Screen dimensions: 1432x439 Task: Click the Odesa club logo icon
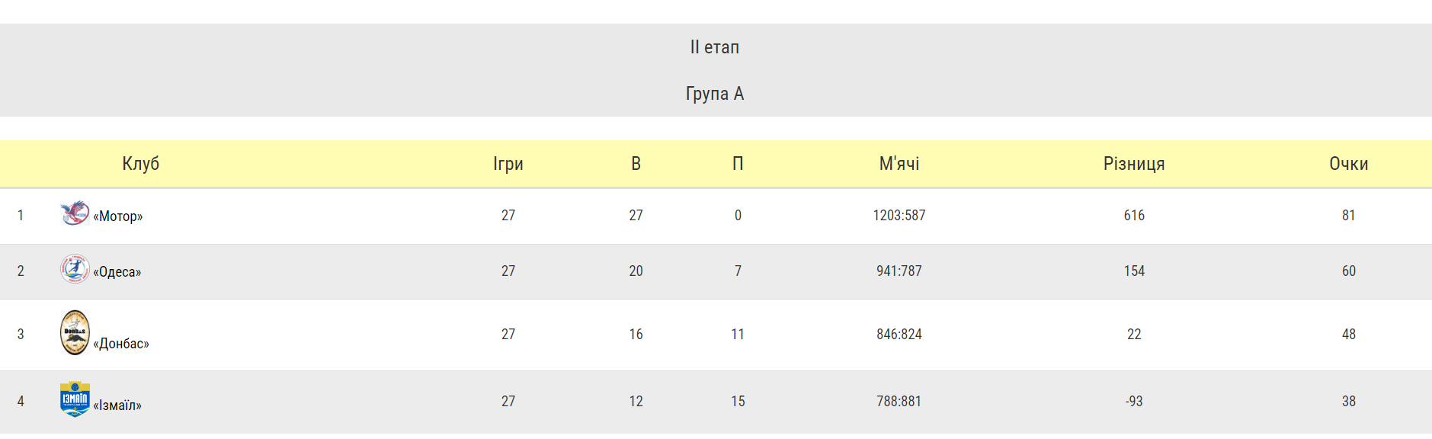coord(75,268)
